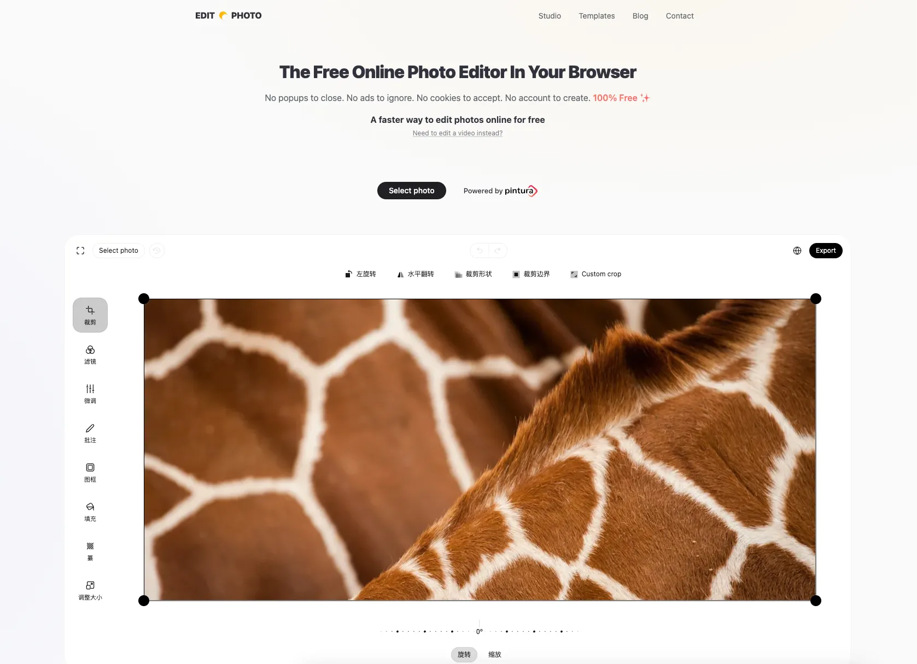This screenshot has height=664, width=917.
Task: Open the fill tool (填充)
Action: tap(90, 512)
